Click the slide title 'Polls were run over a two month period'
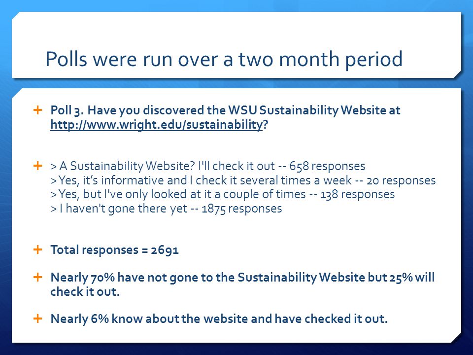 [224, 59]
